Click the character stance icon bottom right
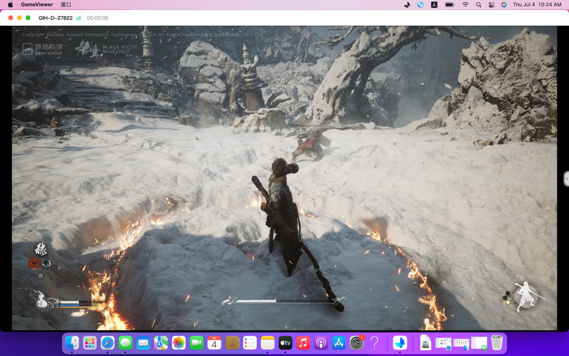The height and width of the screenshot is (356, 569). click(525, 296)
